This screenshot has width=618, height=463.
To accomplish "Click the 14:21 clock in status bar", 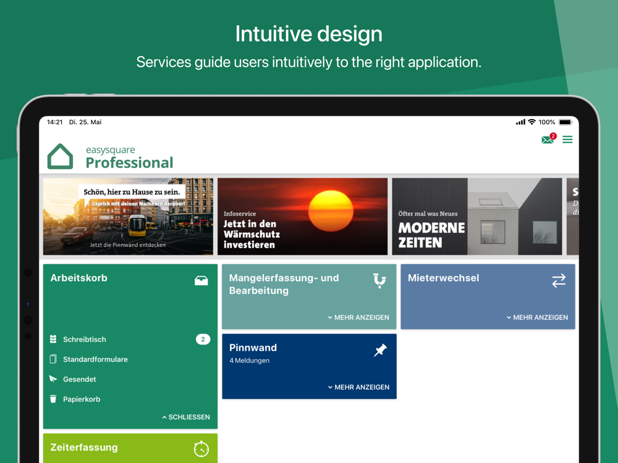I will pyautogui.click(x=55, y=122).
